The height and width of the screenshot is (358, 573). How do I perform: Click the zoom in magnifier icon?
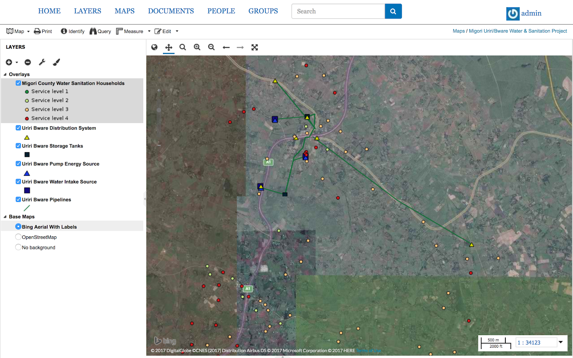pyautogui.click(x=197, y=47)
